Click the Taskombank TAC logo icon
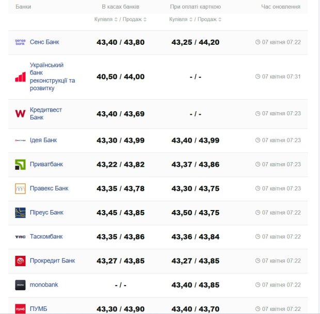This screenshot has width=320, height=314. (20, 237)
